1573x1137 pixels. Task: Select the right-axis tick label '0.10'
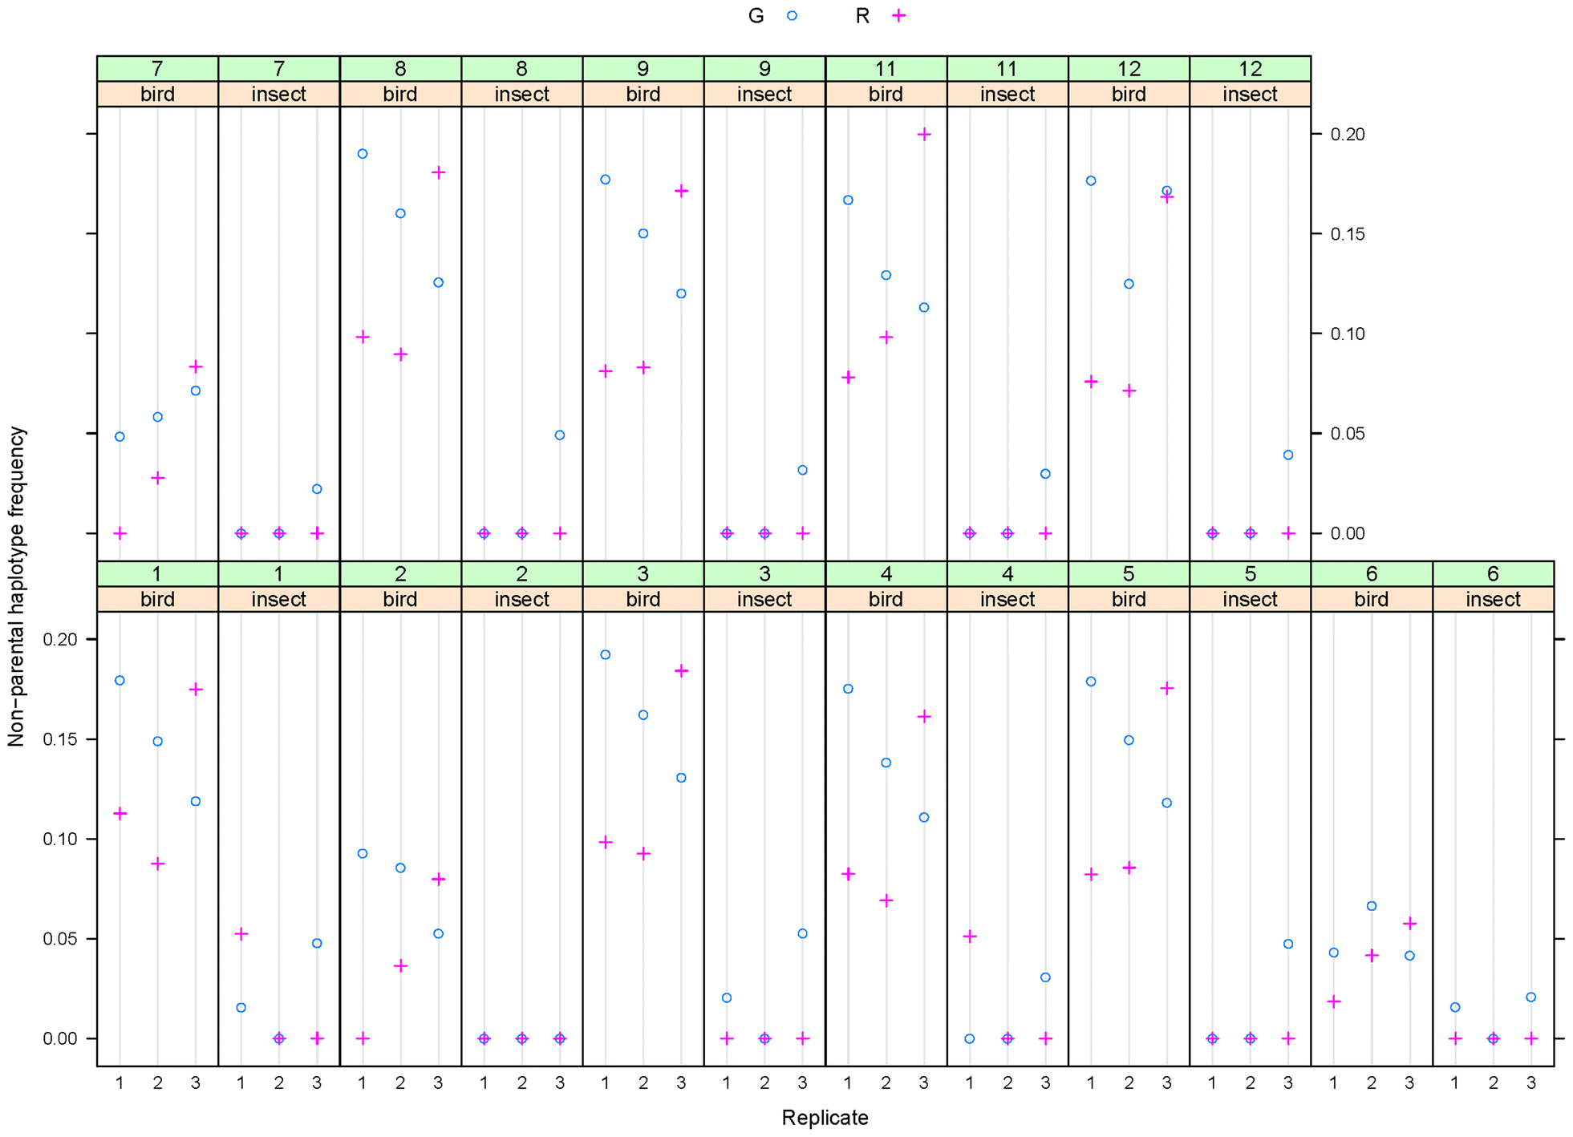click(1348, 334)
